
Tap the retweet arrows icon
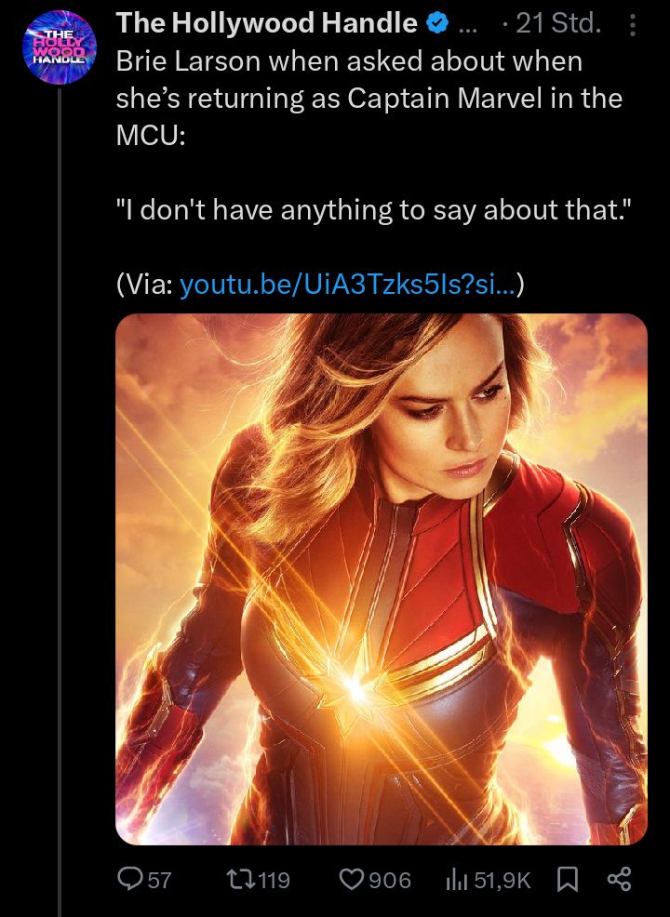point(240,879)
